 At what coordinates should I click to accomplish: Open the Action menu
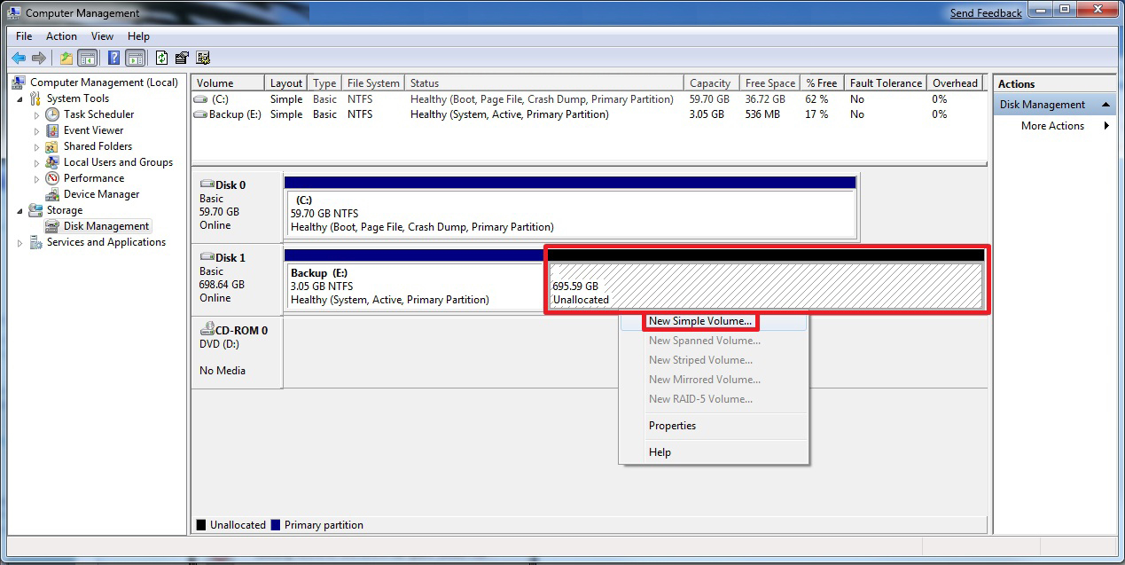coord(61,36)
